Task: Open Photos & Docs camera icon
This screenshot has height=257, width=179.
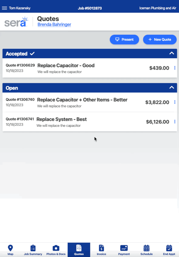Action: pyautogui.click(x=56, y=248)
